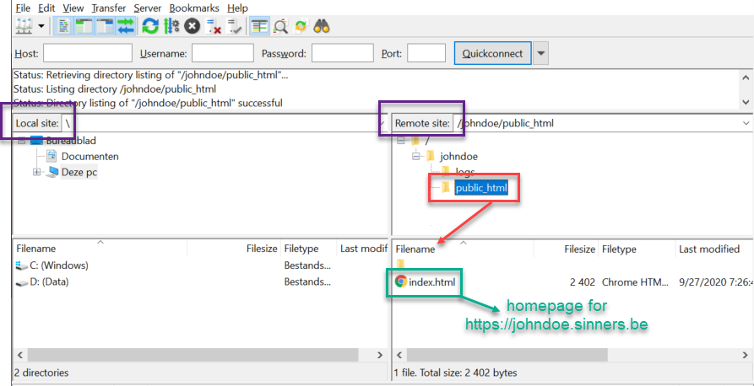Viewport: 754px width, 386px height.
Task: Open the Bookmarks menu
Action: [x=193, y=8]
